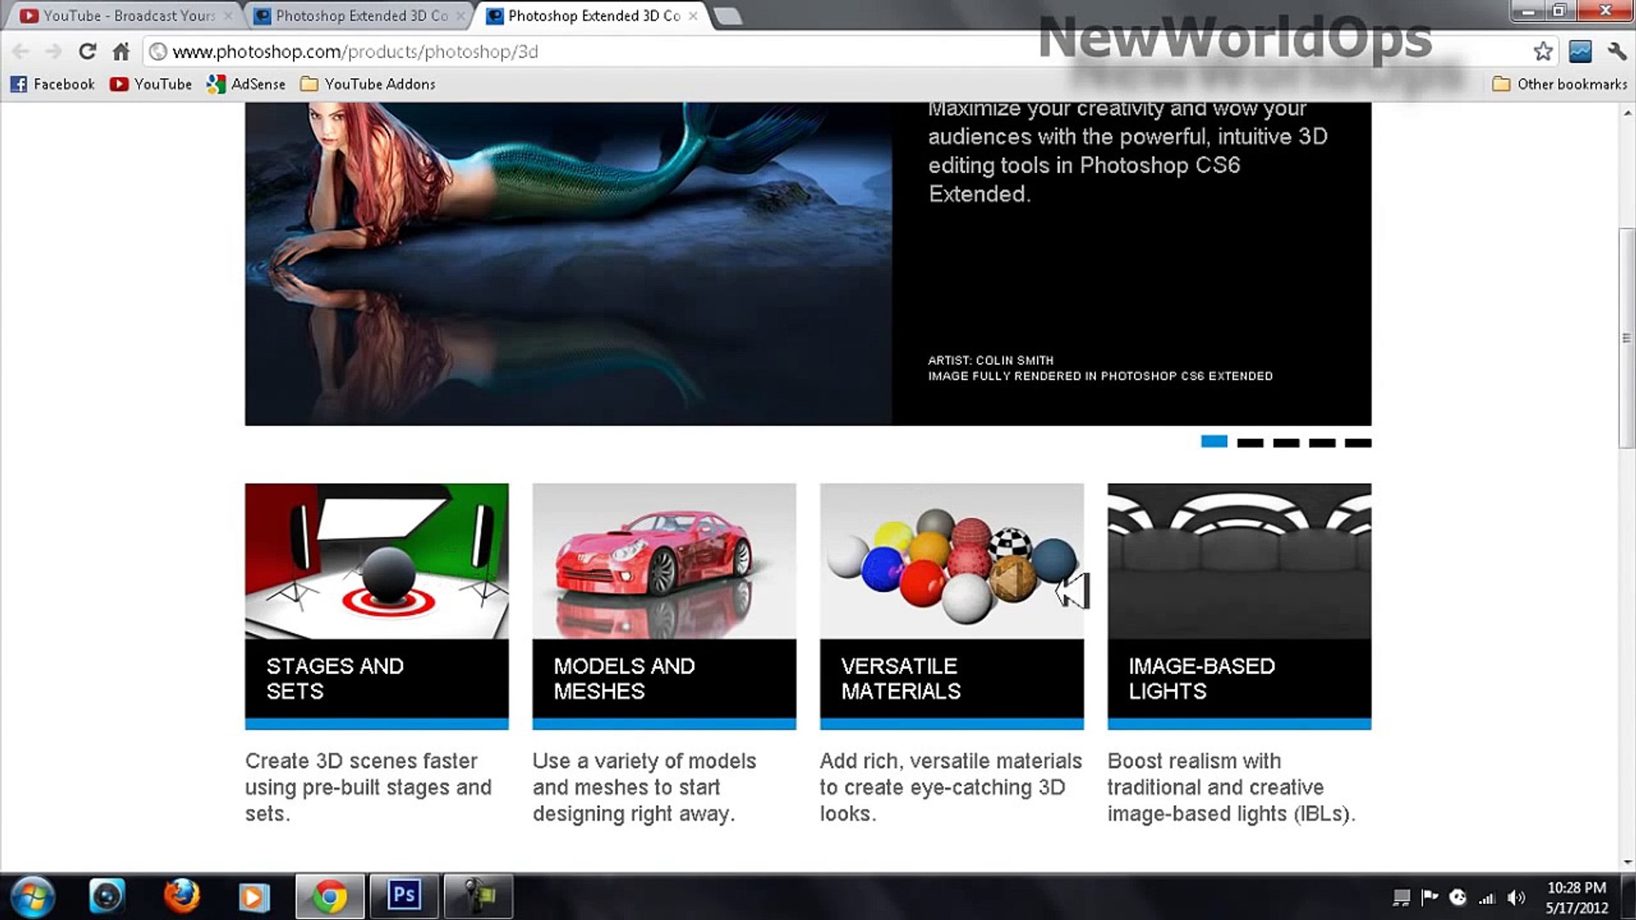Select the second carousel slide indicator

pyautogui.click(x=1250, y=443)
